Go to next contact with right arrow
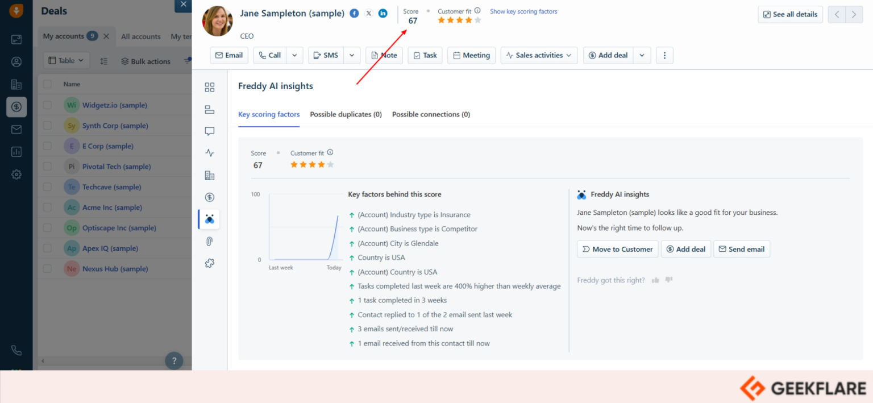This screenshot has width=873, height=403. coord(854,14)
